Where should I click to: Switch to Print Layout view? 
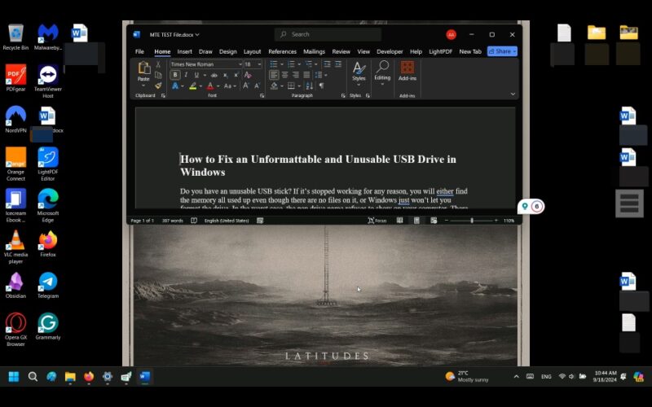tap(416, 221)
